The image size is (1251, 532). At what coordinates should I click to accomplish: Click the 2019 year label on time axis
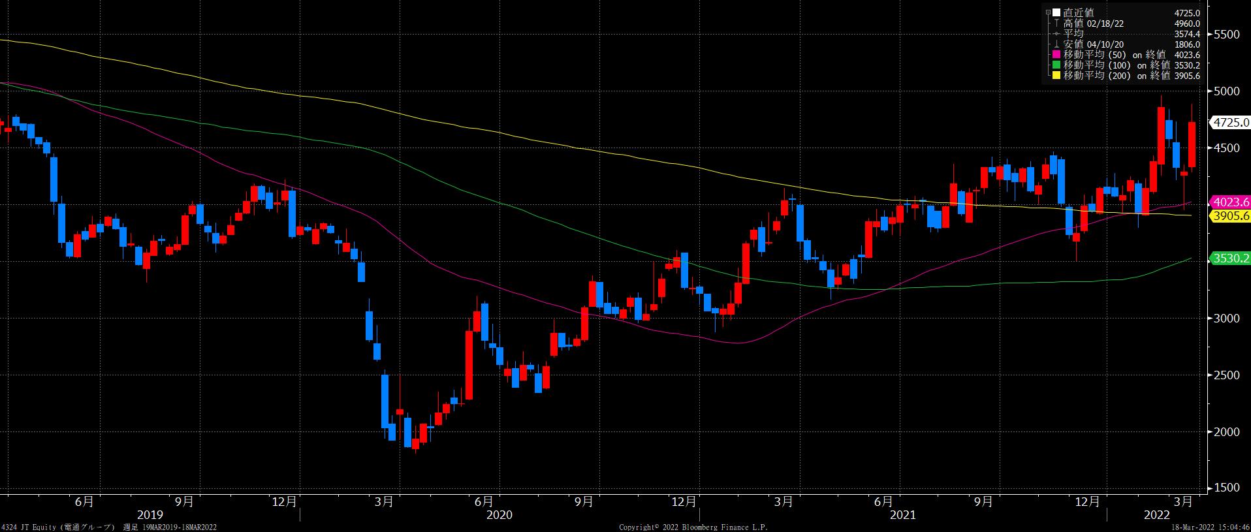(x=150, y=515)
